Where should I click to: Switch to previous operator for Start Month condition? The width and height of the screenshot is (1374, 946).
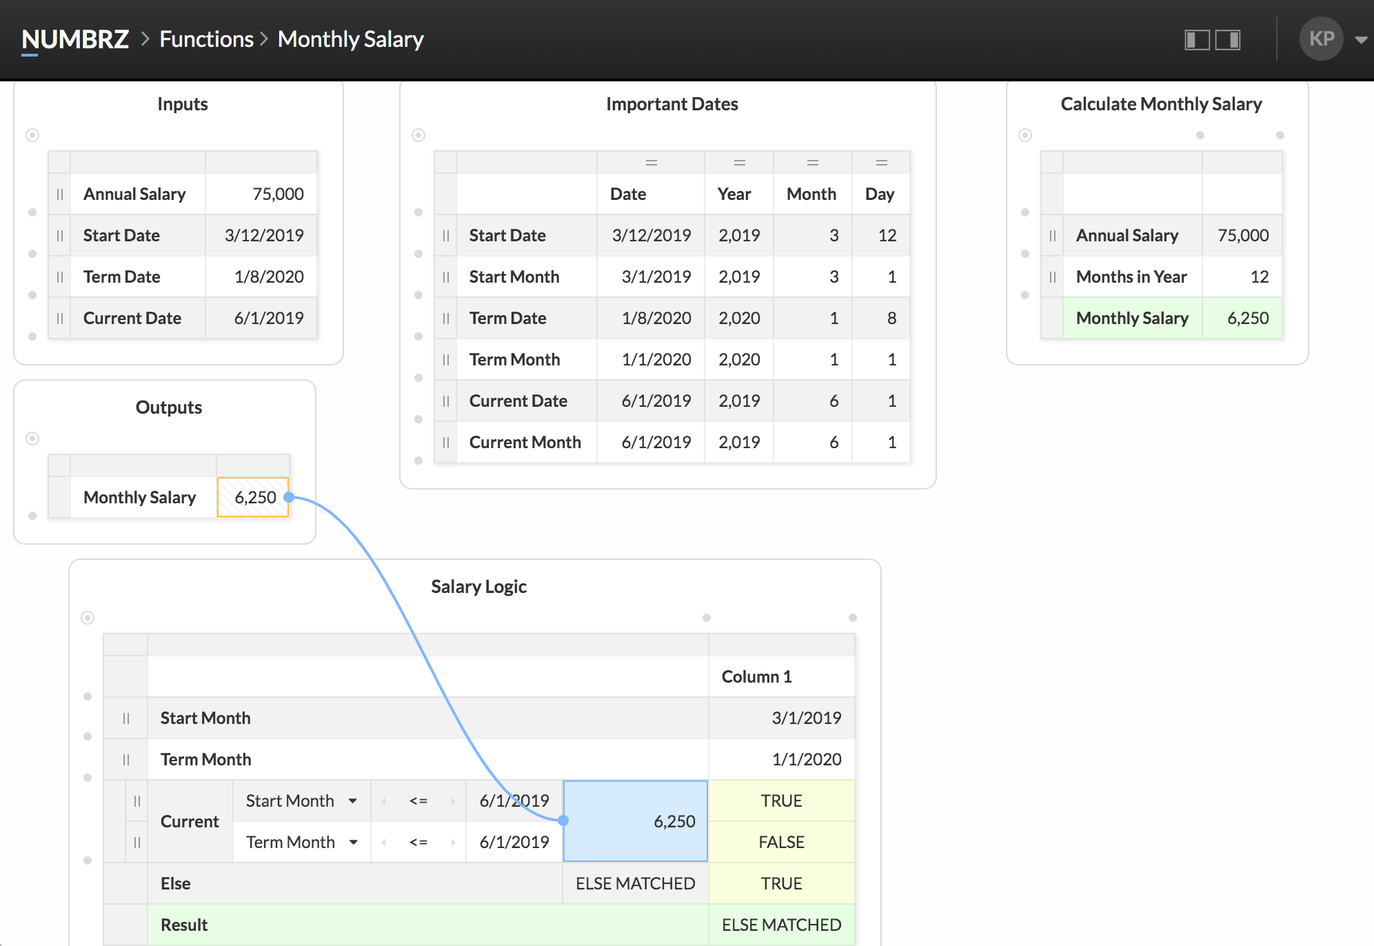coord(383,801)
